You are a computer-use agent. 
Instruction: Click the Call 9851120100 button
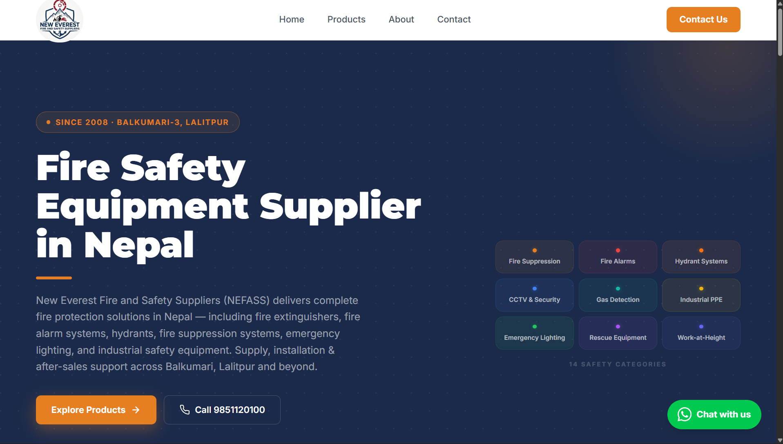[x=222, y=410]
